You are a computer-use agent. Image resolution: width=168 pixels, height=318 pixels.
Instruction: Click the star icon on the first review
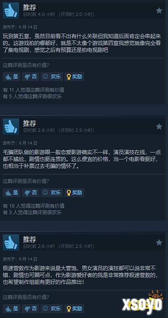pyautogui.click(x=159, y=11)
